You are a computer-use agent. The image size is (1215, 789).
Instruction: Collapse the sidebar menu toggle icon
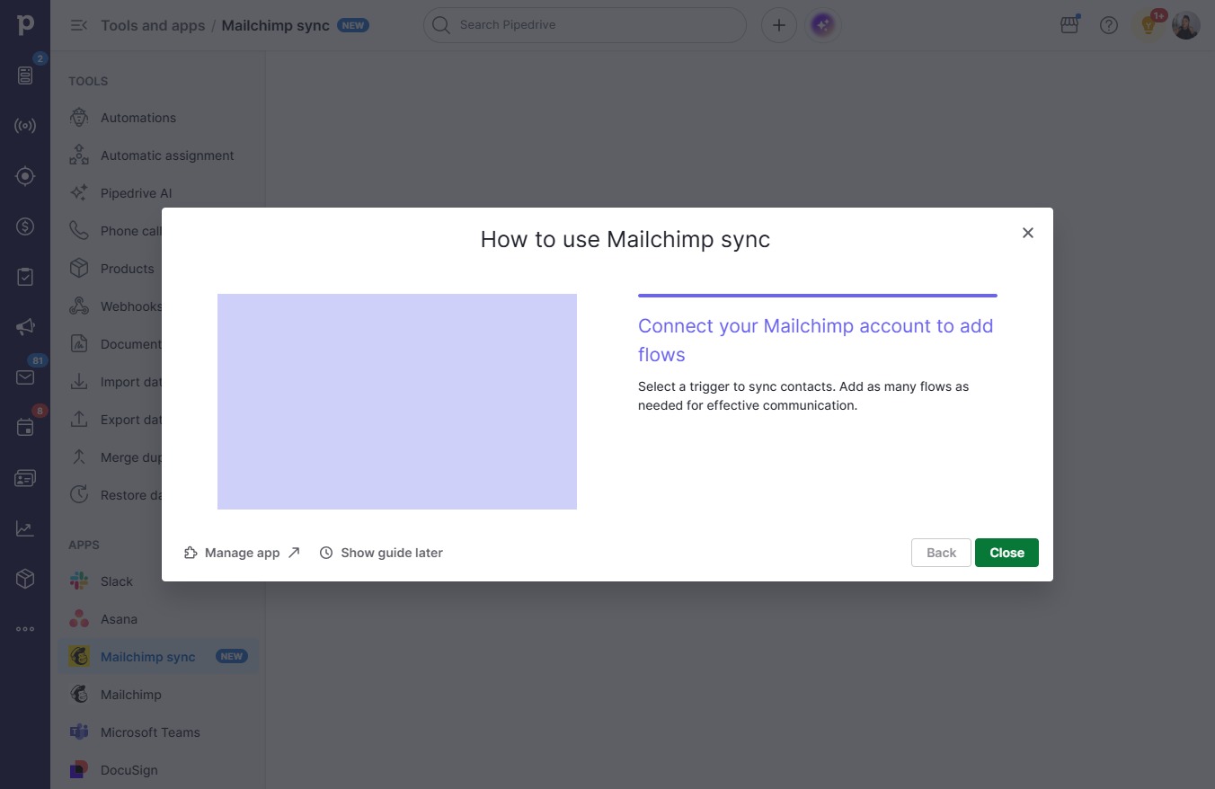(x=78, y=25)
